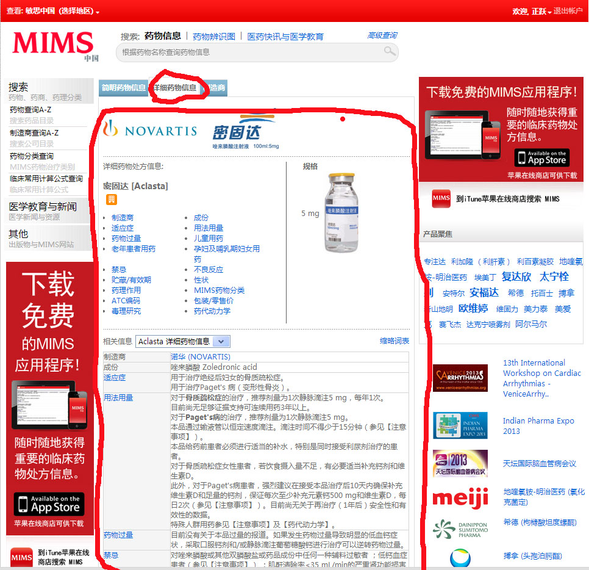589x570 pixels.
Task: Jump to 禁忌 section in the bullet list
Action: (119, 270)
